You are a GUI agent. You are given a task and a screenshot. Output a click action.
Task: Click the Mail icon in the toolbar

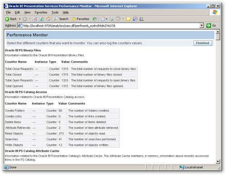point(103,19)
